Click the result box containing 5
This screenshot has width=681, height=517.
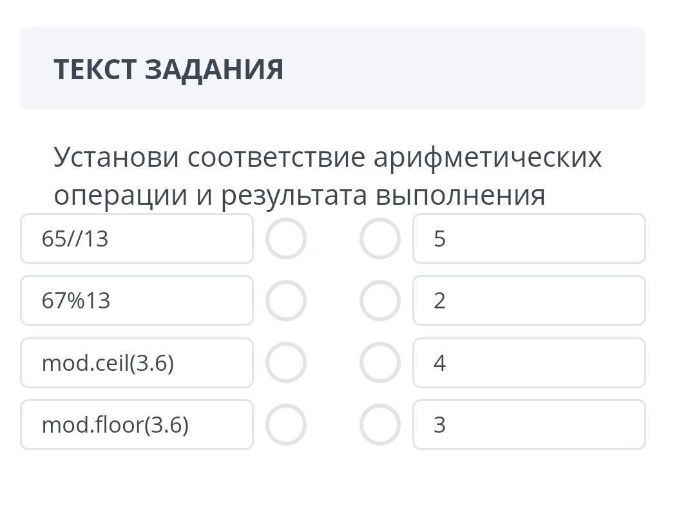pos(529,239)
